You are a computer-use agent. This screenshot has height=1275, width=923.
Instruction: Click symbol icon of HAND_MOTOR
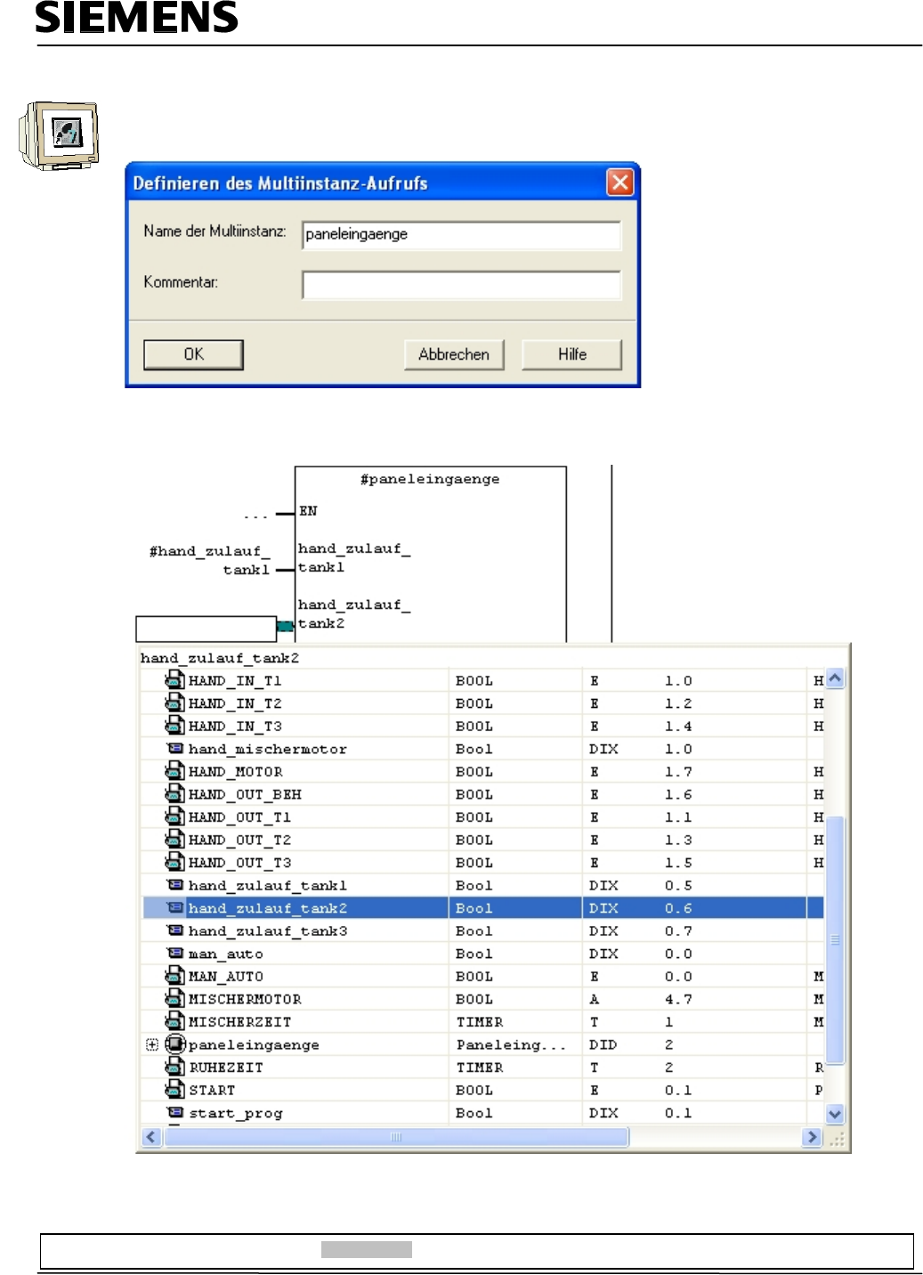[x=174, y=771]
